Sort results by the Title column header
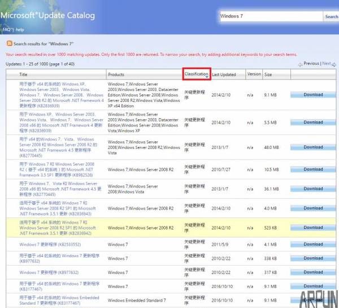The height and width of the screenshot is (308, 339). pos(23,75)
